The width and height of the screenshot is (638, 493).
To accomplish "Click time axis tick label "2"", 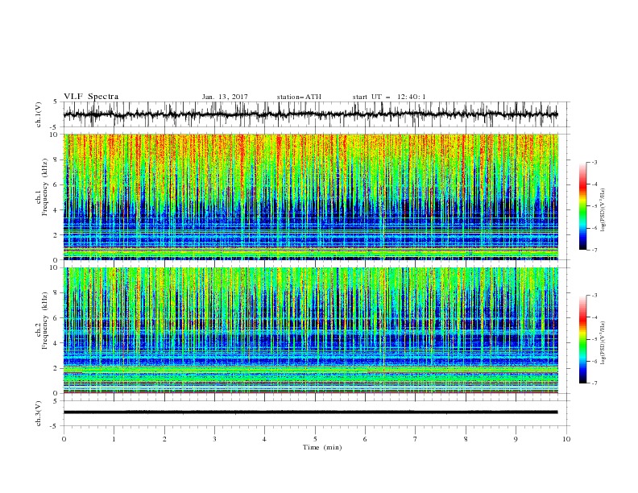I will click(x=164, y=439).
